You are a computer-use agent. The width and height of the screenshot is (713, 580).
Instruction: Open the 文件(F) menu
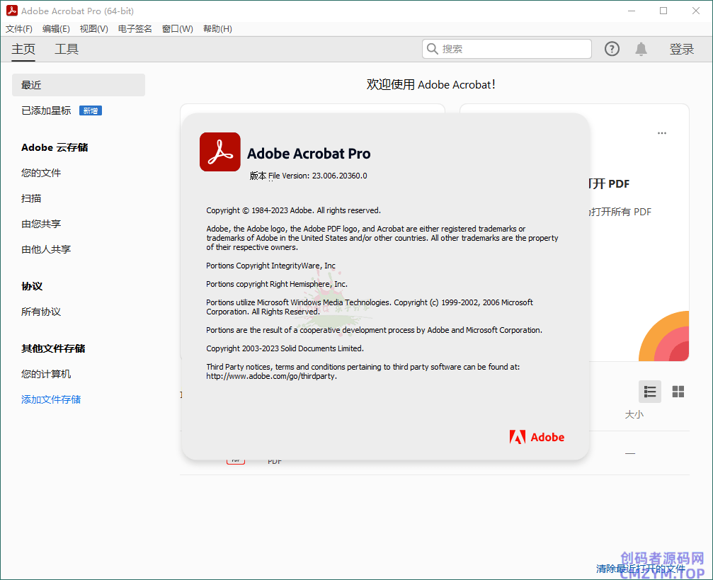pyautogui.click(x=19, y=29)
